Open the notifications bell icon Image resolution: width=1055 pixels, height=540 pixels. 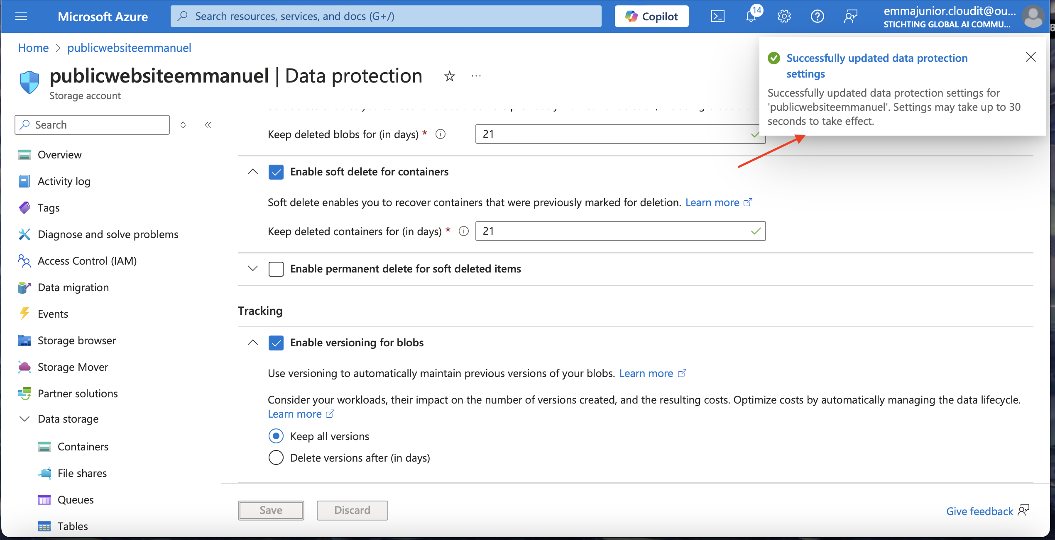[x=751, y=17]
